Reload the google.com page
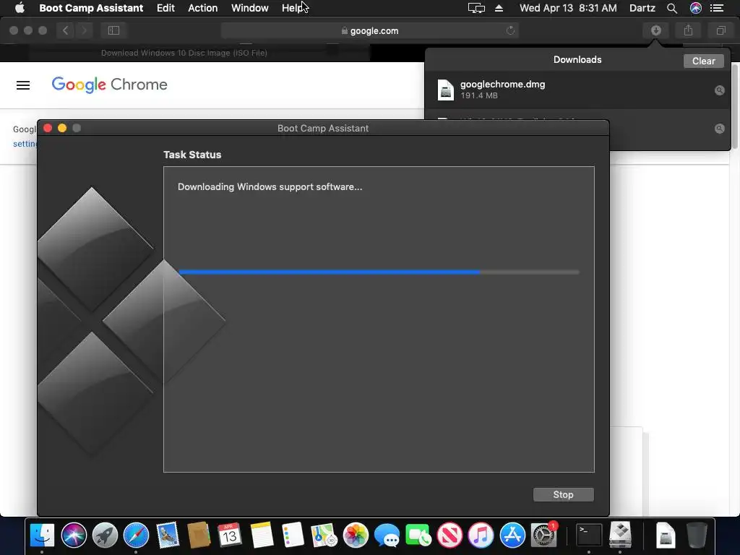The height and width of the screenshot is (555, 740). click(510, 30)
